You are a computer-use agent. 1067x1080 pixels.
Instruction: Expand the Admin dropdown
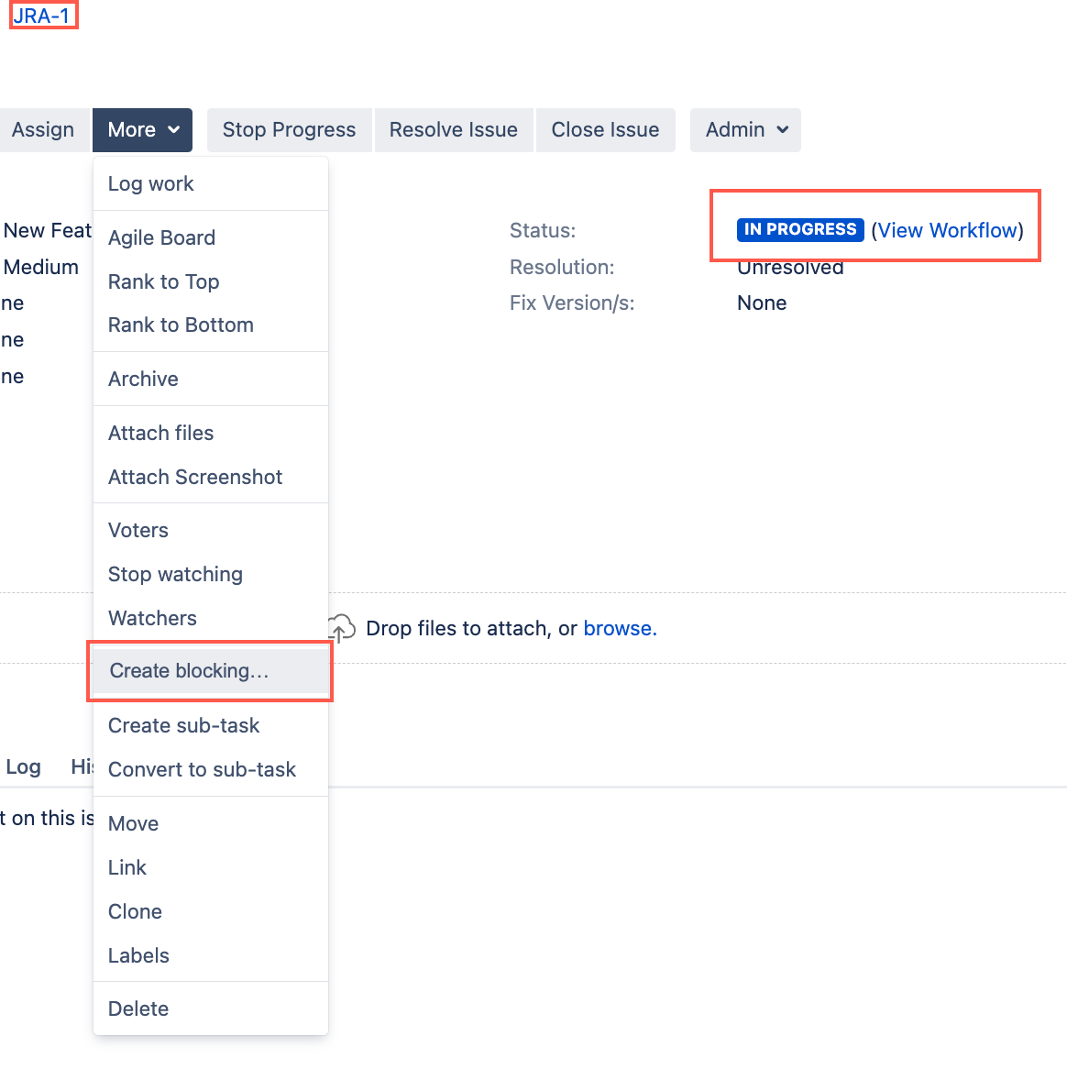click(x=745, y=129)
